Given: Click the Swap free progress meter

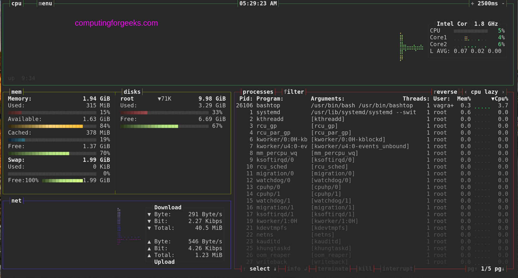Looking at the screenshot, I should (x=62, y=180).
